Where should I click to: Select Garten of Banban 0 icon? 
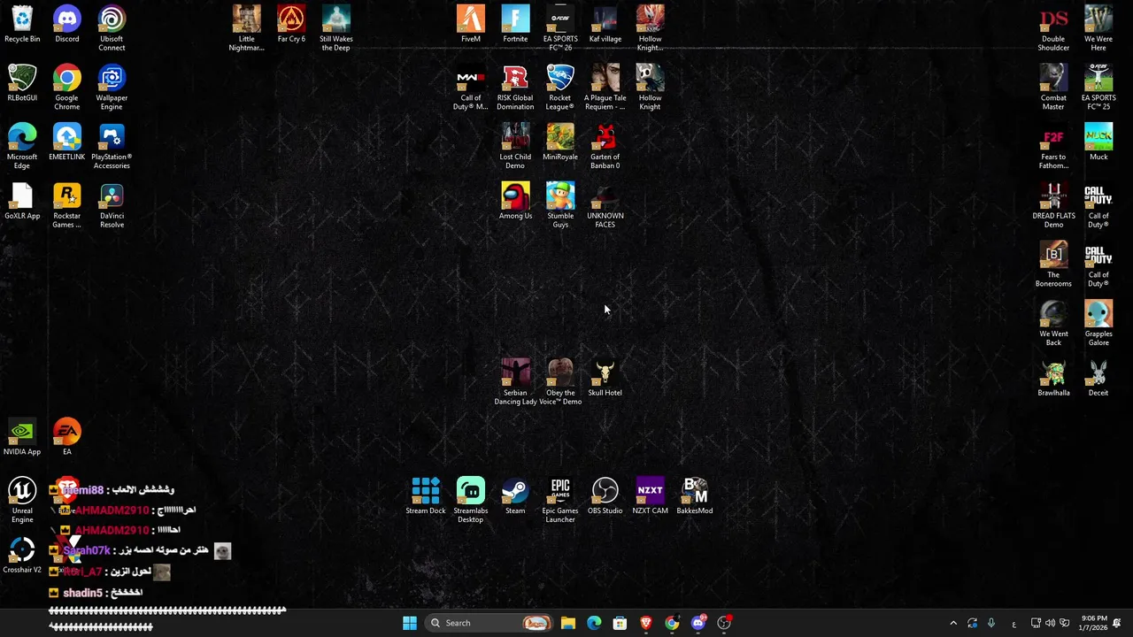(x=605, y=147)
